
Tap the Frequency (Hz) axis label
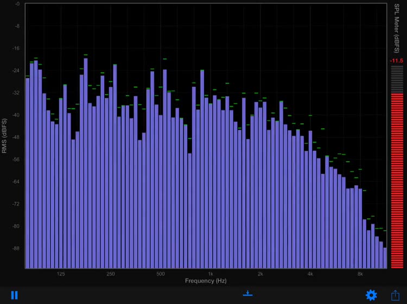(206, 281)
